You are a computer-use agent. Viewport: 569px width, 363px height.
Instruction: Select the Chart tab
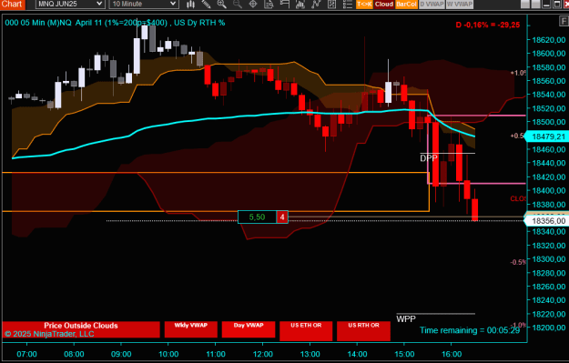pos(13,5)
